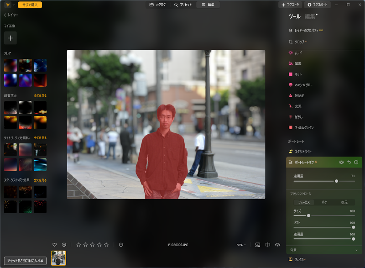Click 全てを見る next to スターダストボケ効果
Viewport: 365px width, 268px height.
(x=40, y=180)
